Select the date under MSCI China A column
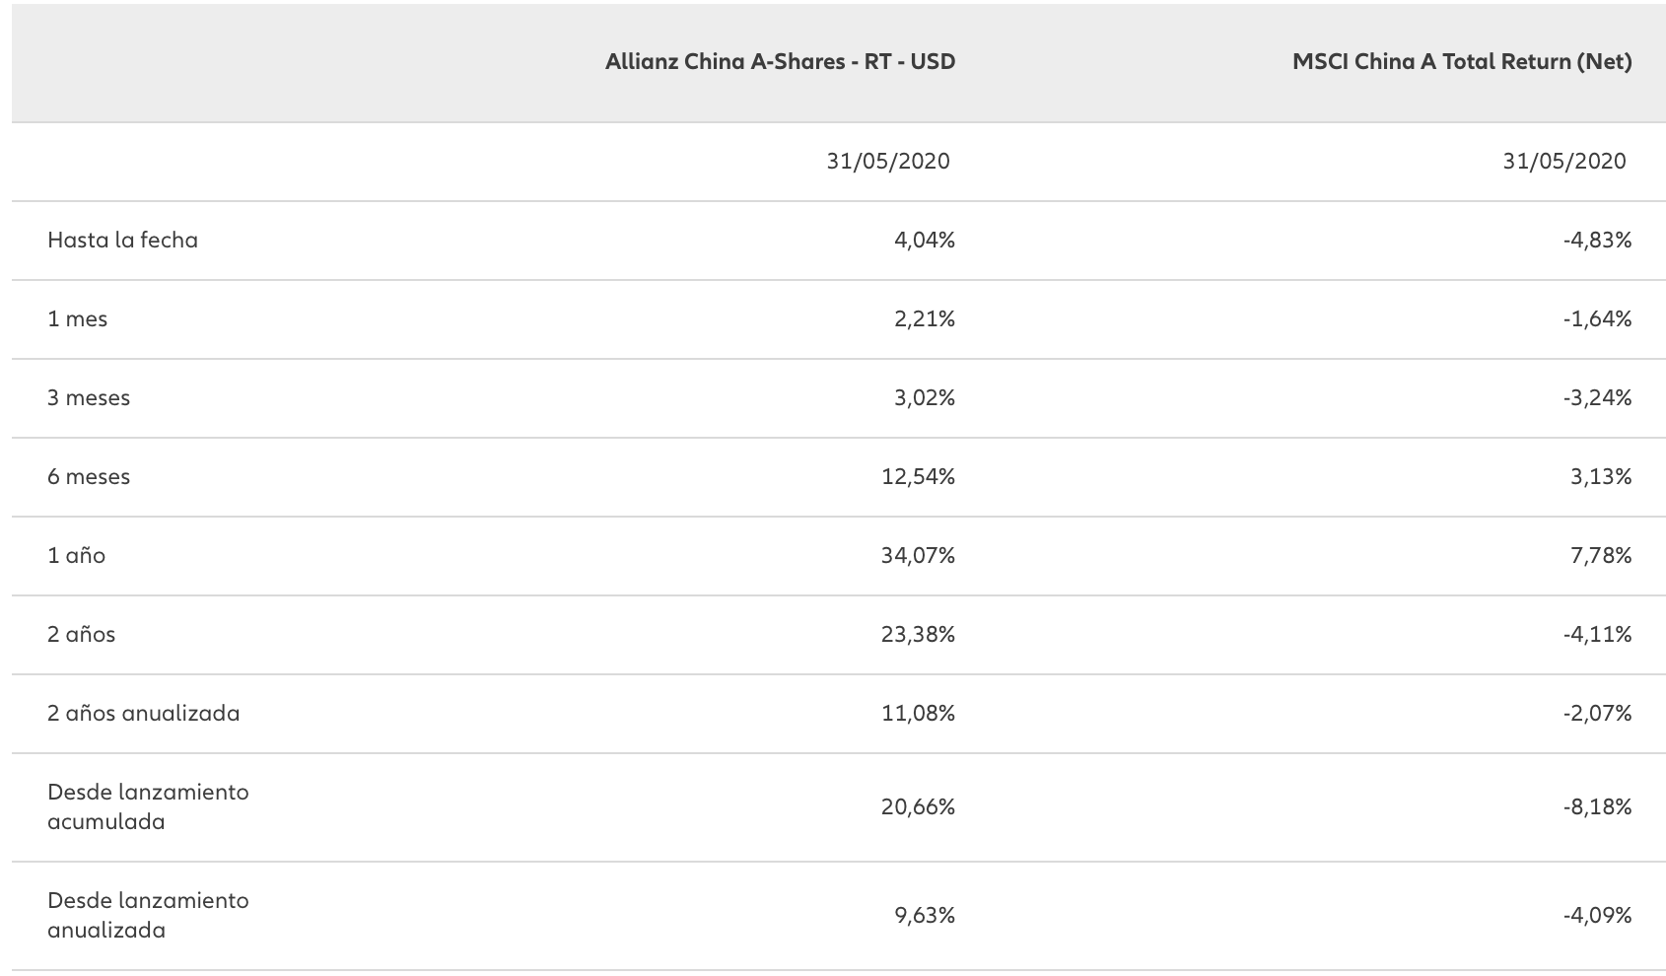Screen dimensions: 1666x976 (x=1563, y=161)
